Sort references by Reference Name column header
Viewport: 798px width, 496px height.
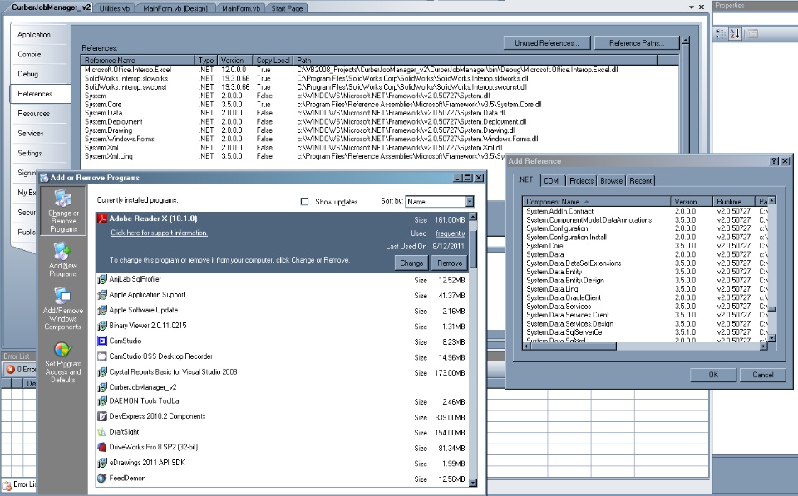coord(138,60)
